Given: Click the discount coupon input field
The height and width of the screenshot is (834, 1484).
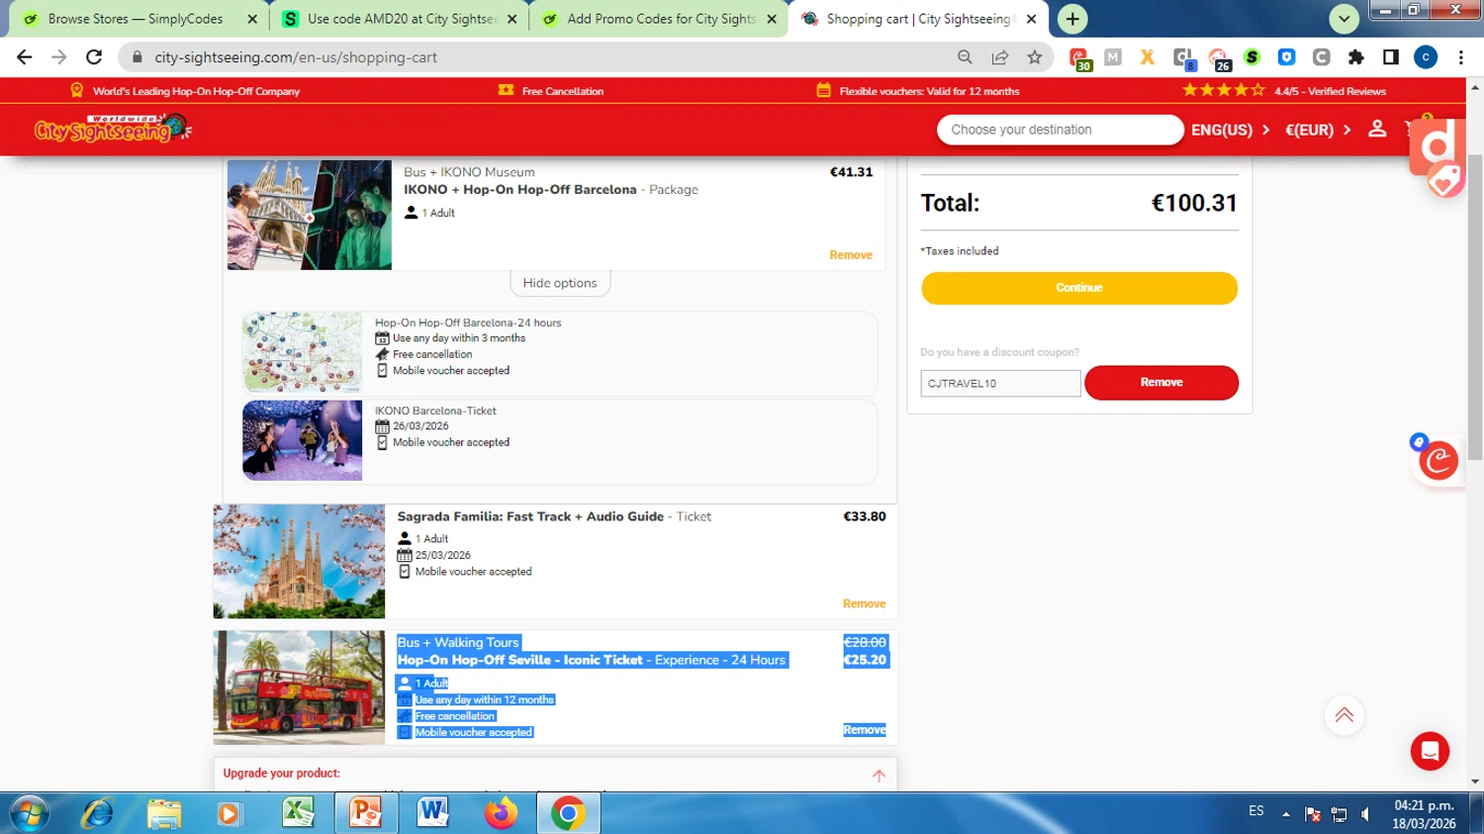Looking at the screenshot, I should coord(1000,383).
